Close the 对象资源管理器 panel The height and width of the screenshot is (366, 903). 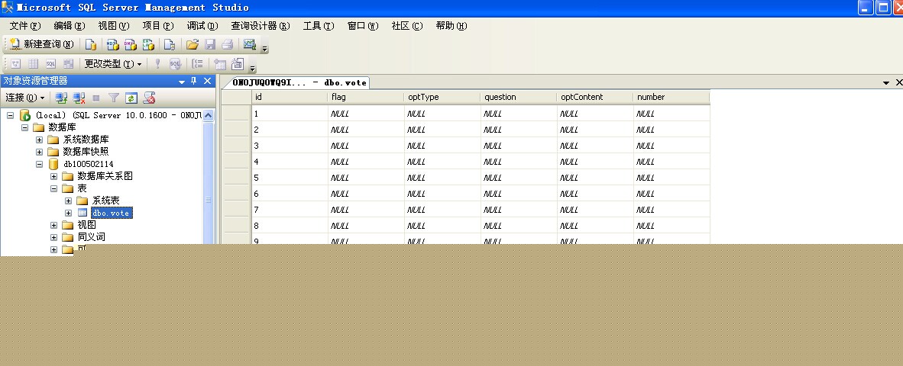click(207, 81)
